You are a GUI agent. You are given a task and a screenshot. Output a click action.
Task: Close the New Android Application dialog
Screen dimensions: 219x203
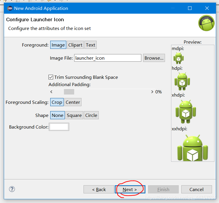(x=207, y=8)
